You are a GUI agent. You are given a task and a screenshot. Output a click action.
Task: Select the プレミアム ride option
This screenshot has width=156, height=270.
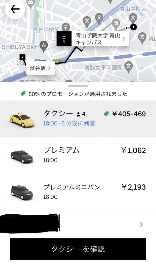(78, 156)
